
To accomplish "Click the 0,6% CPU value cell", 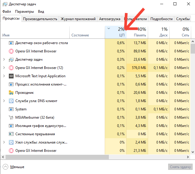I will [x=116, y=43].
